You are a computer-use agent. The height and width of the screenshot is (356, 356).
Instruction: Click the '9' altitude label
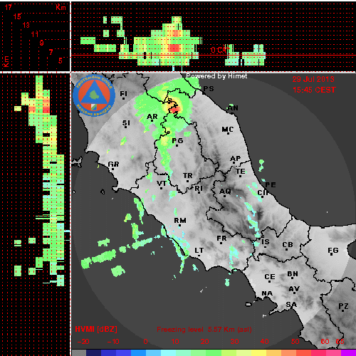point(42,43)
